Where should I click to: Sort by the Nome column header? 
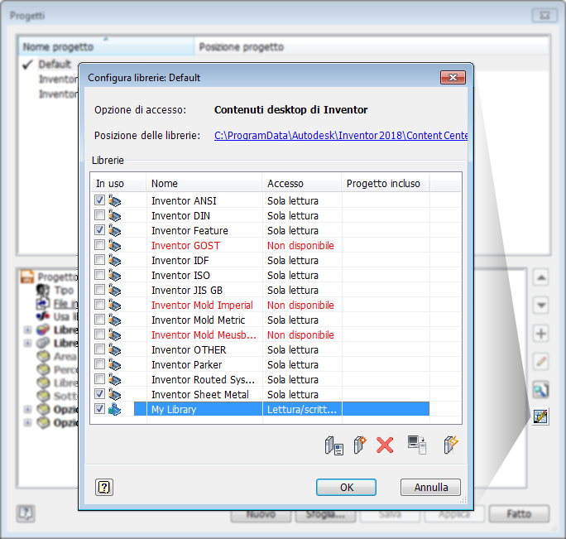tap(204, 183)
